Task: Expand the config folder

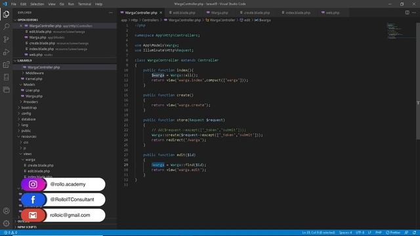Action: coord(26,113)
